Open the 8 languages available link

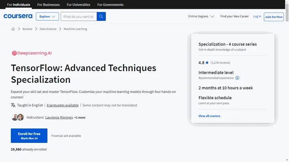click(x=63, y=105)
